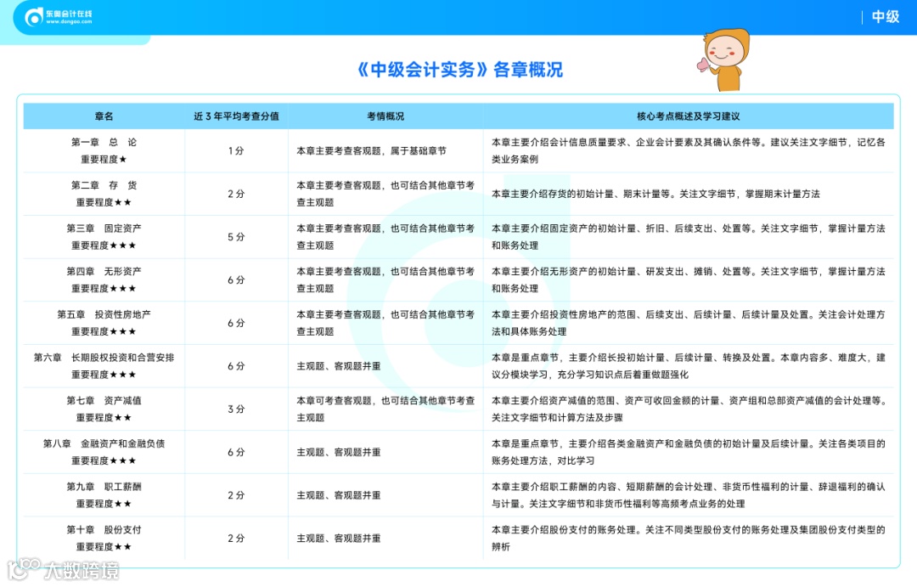Click the 东奥会计在线 logo
This screenshot has height=587, width=917.
tap(59, 17)
